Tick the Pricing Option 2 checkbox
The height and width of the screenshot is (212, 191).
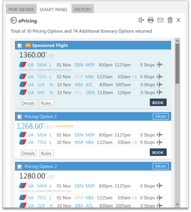[19, 167]
